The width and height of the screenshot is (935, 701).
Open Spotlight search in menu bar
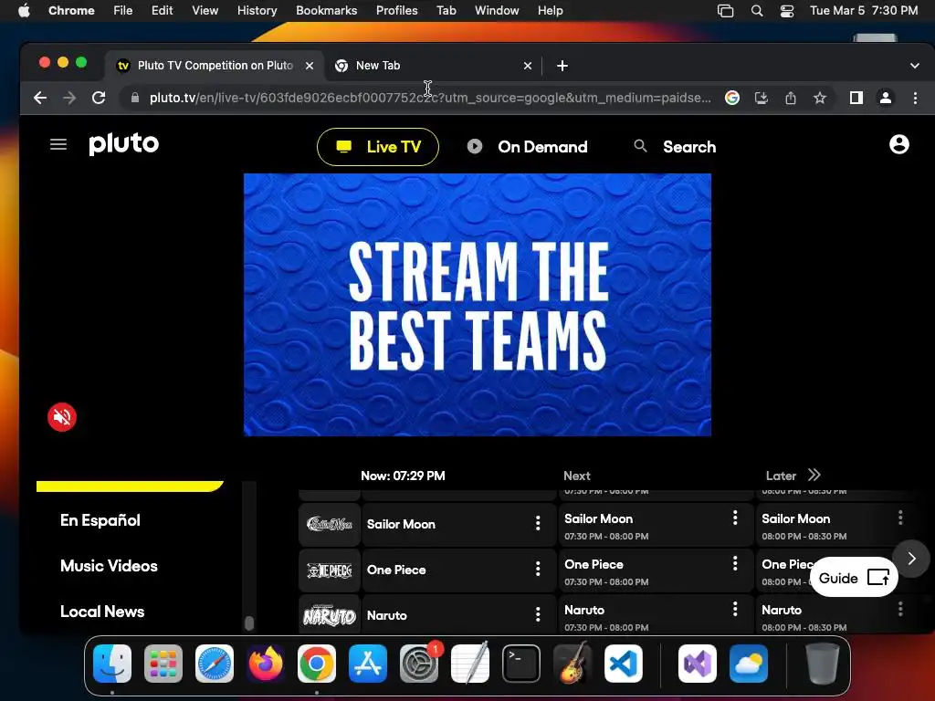click(x=757, y=10)
